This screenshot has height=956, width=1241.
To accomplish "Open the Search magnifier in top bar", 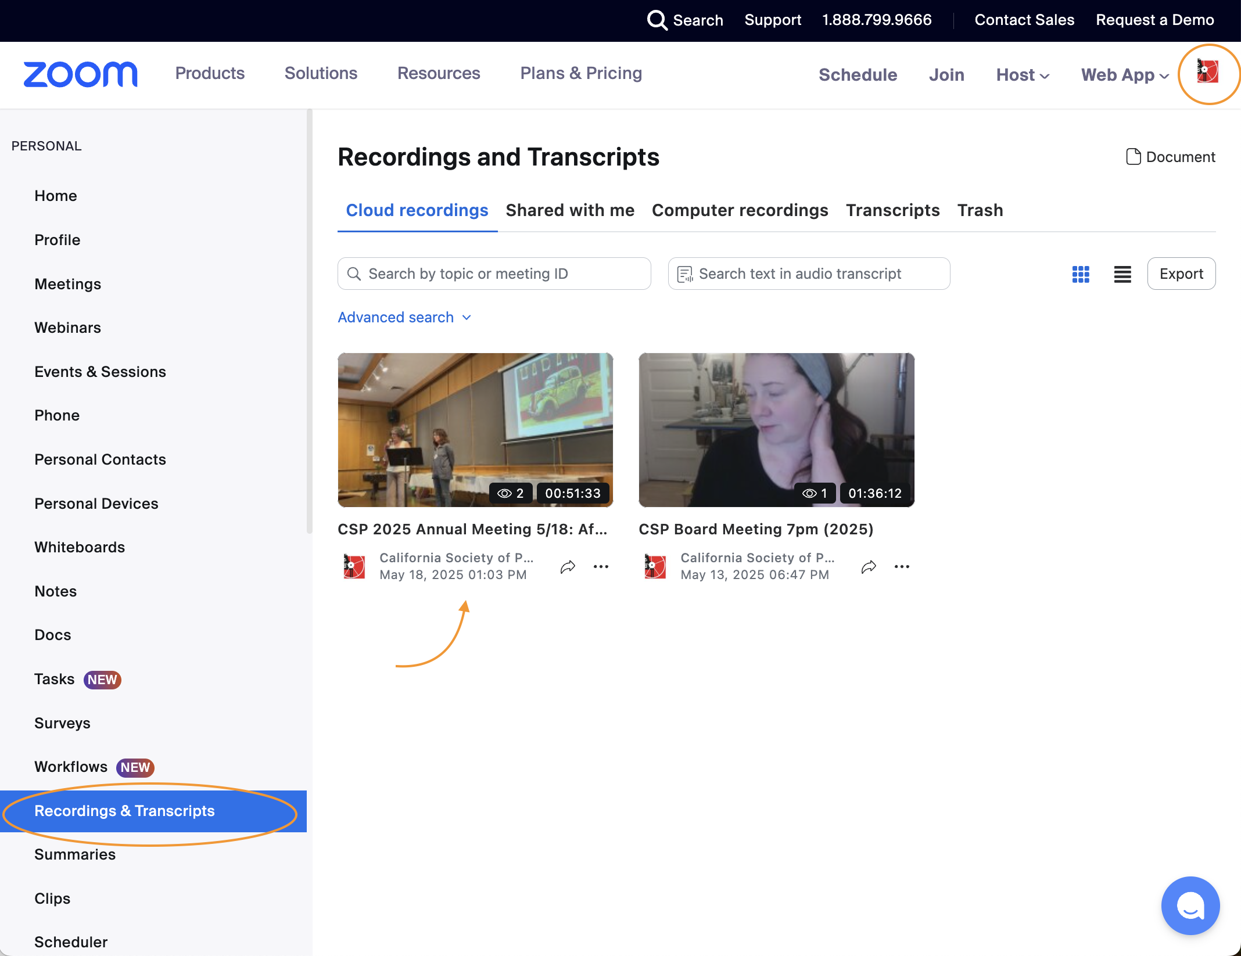I will coord(657,20).
